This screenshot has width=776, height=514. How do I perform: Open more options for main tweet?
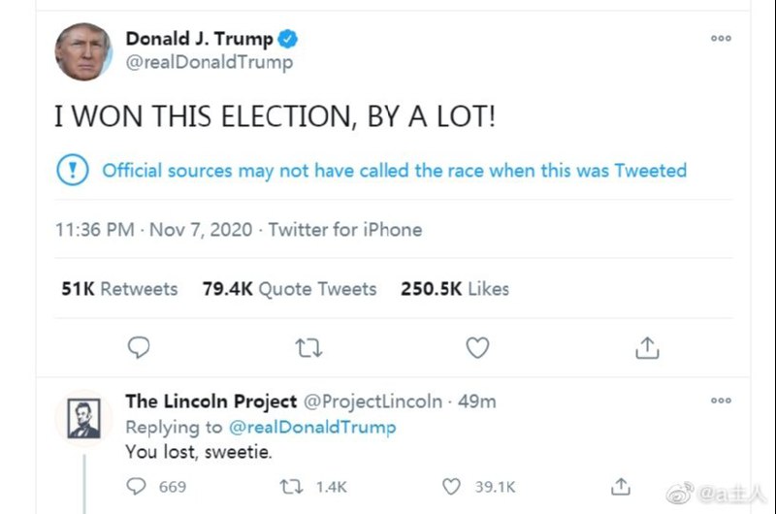(721, 38)
